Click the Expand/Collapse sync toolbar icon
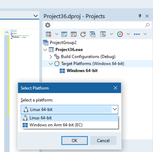The width and height of the screenshot is (153, 152). 92,34
